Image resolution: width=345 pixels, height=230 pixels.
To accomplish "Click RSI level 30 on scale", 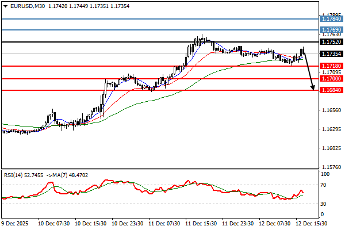I will [x=324, y=204].
